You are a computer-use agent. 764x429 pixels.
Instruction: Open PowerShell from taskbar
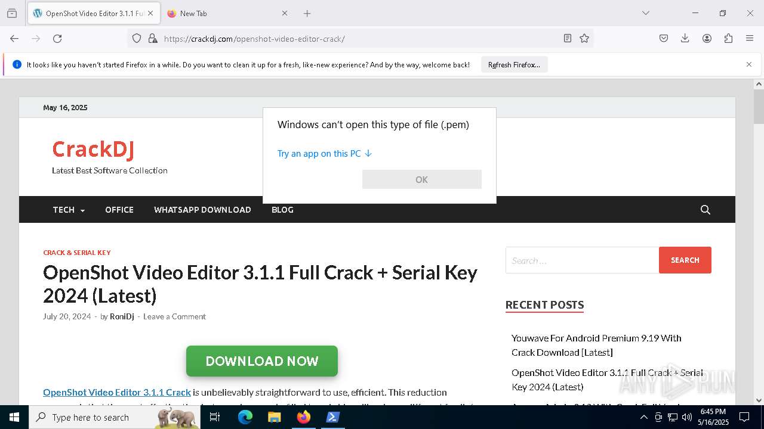coord(332,417)
